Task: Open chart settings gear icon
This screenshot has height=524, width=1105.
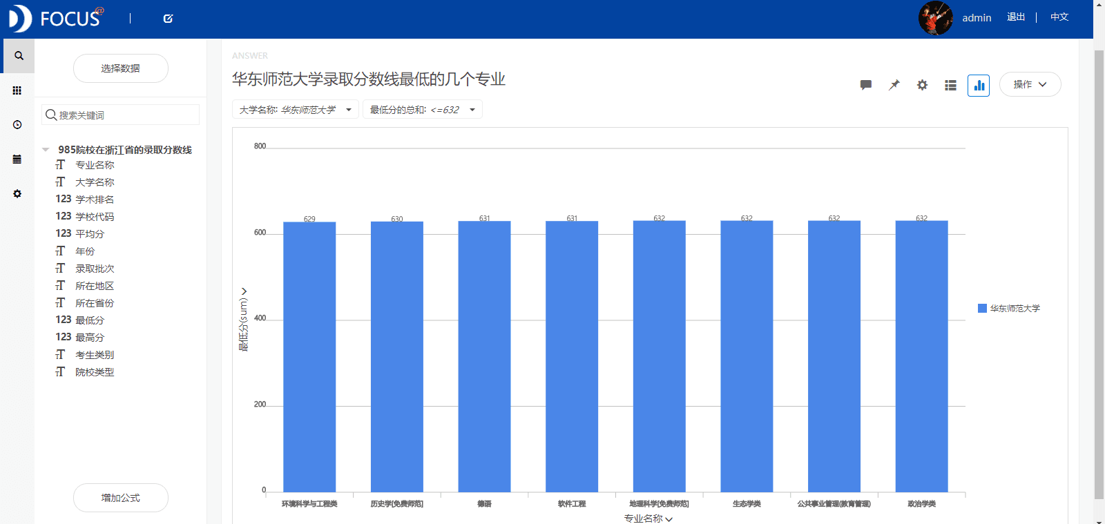Action: [x=922, y=85]
